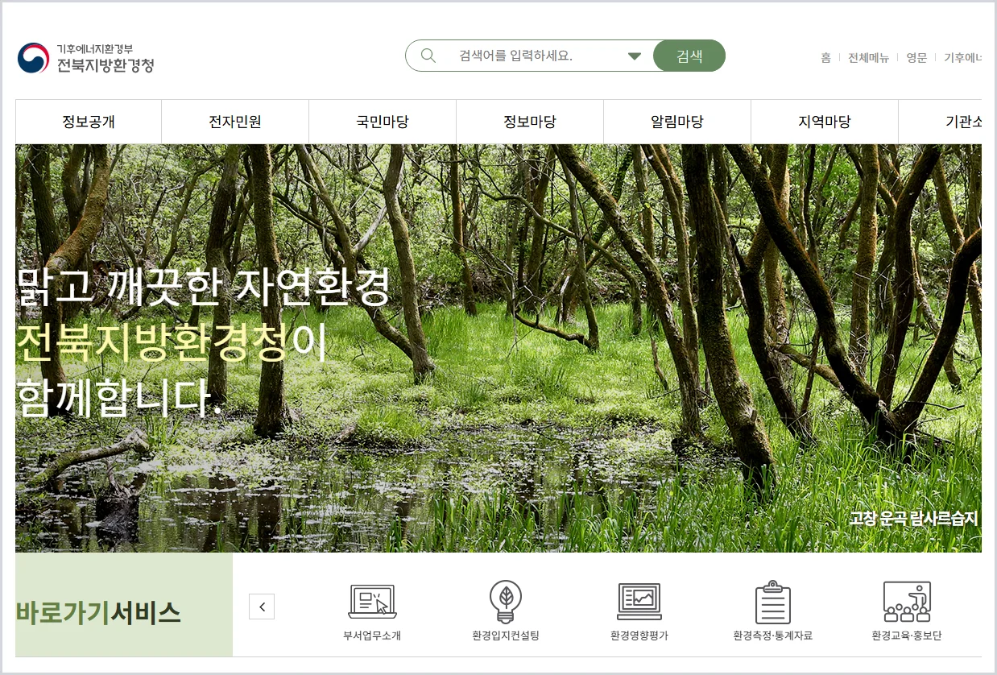Open the 환경입지컨설팅 lightbulb icon

coord(506,602)
